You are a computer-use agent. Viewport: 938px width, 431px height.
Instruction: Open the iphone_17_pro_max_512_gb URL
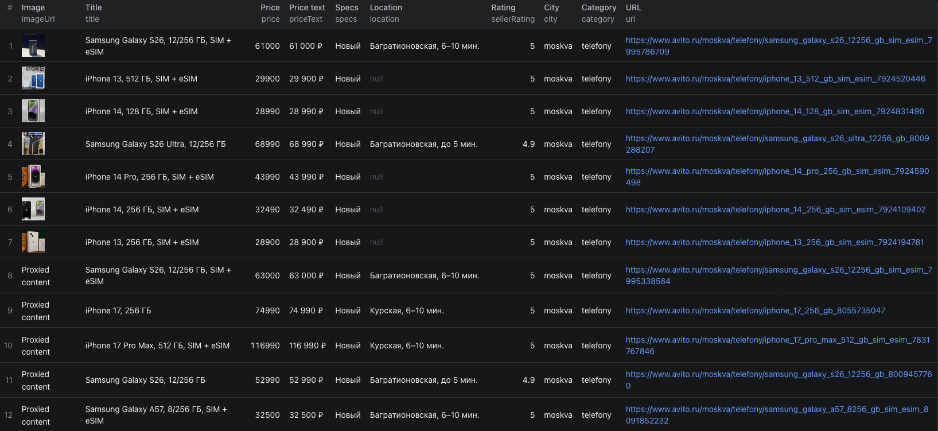[777, 345]
